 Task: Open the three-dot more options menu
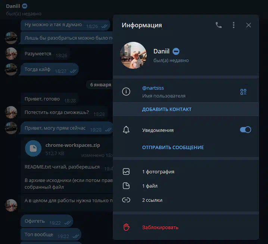(x=234, y=25)
